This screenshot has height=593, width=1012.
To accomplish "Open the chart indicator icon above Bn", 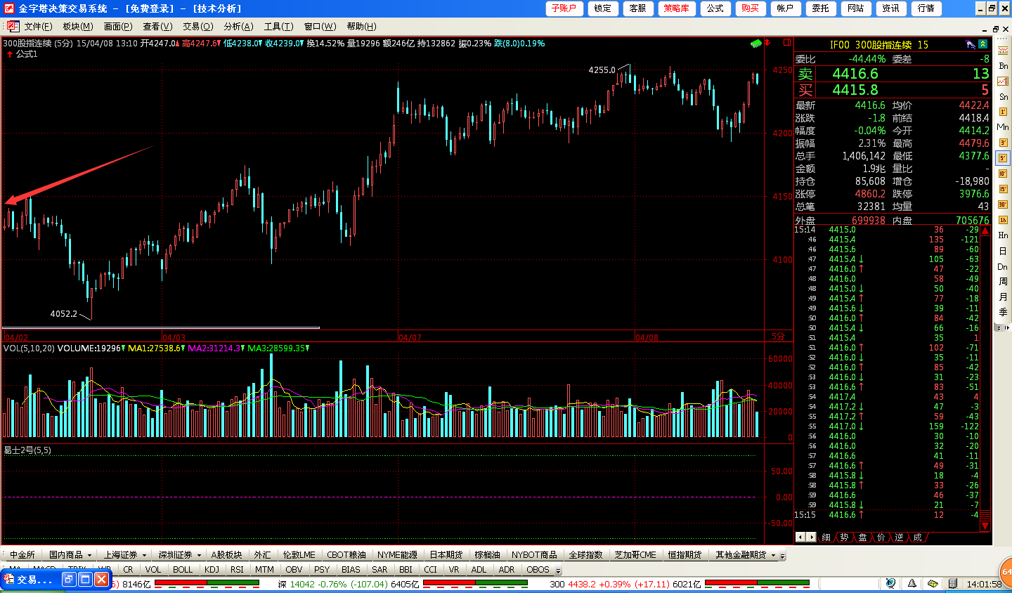I will [x=1003, y=50].
